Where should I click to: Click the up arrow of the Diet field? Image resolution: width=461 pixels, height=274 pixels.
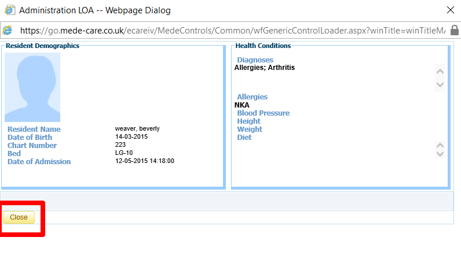[x=440, y=146]
